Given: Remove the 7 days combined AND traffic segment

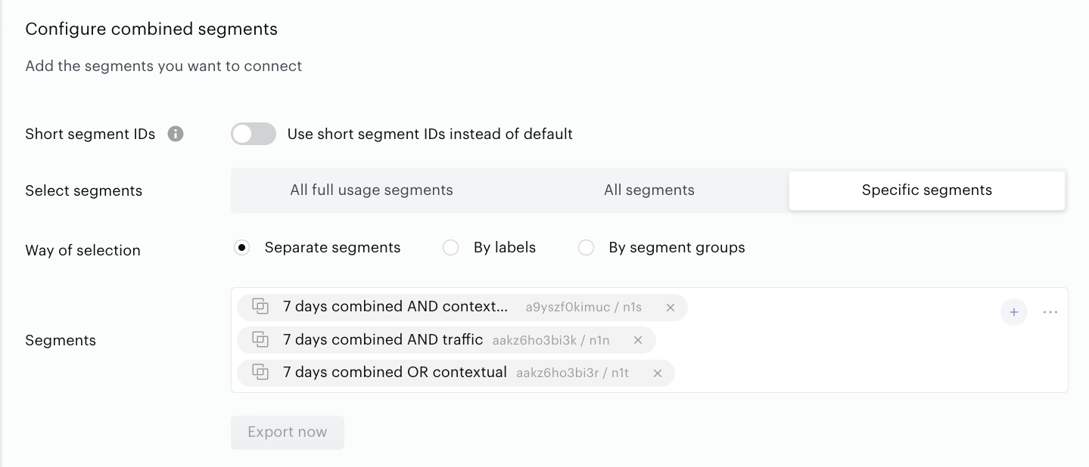Looking at the screenshot, I should tap(638, 340).
